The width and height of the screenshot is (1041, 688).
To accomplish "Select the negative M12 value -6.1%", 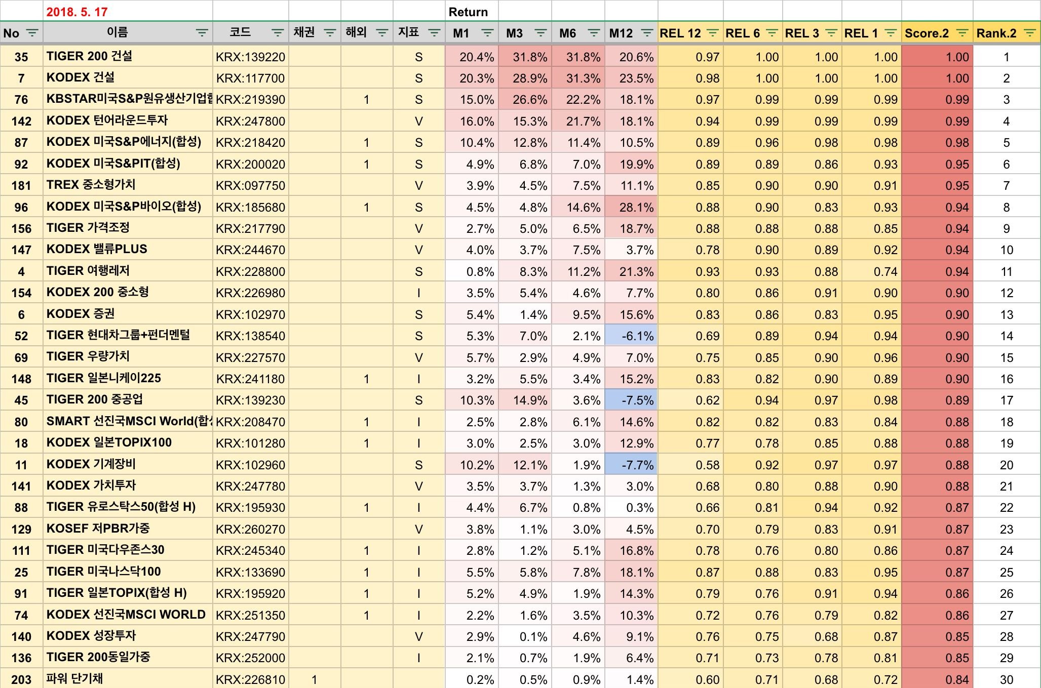I will coord(631,336).
